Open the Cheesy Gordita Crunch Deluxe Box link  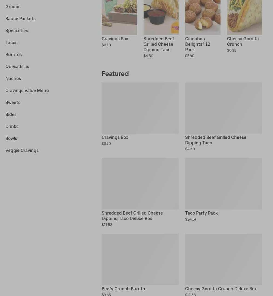pyautogui.click(x=221, y=289)
